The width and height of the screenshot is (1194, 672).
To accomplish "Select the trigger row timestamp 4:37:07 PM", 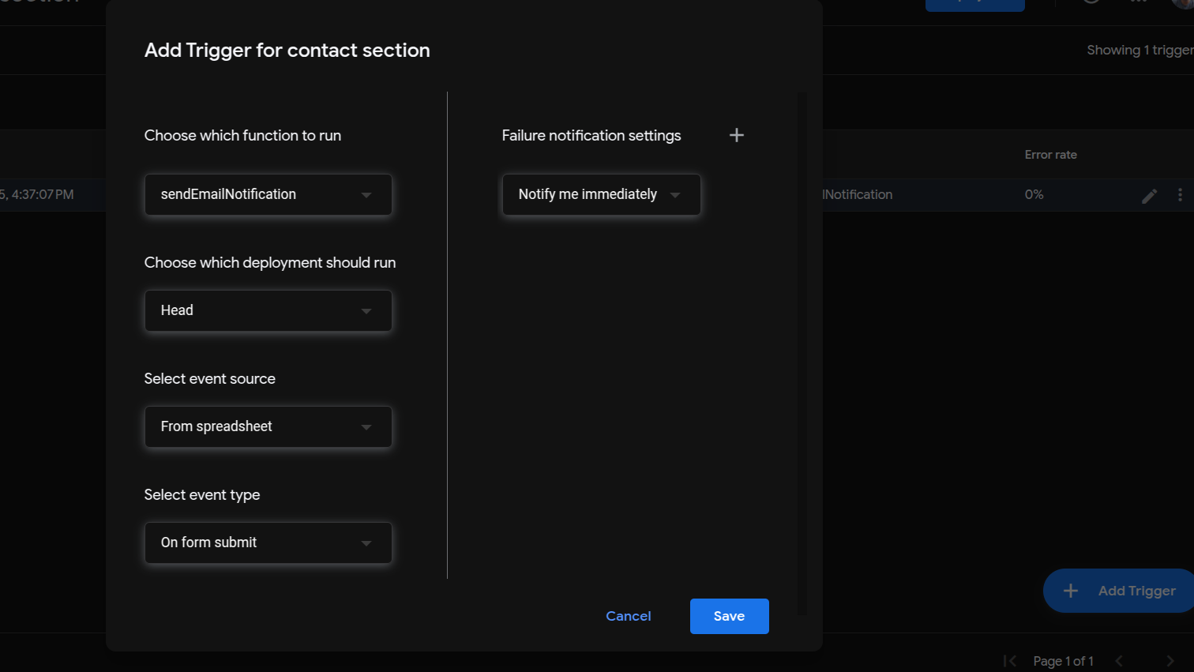I will coord(39,194).
